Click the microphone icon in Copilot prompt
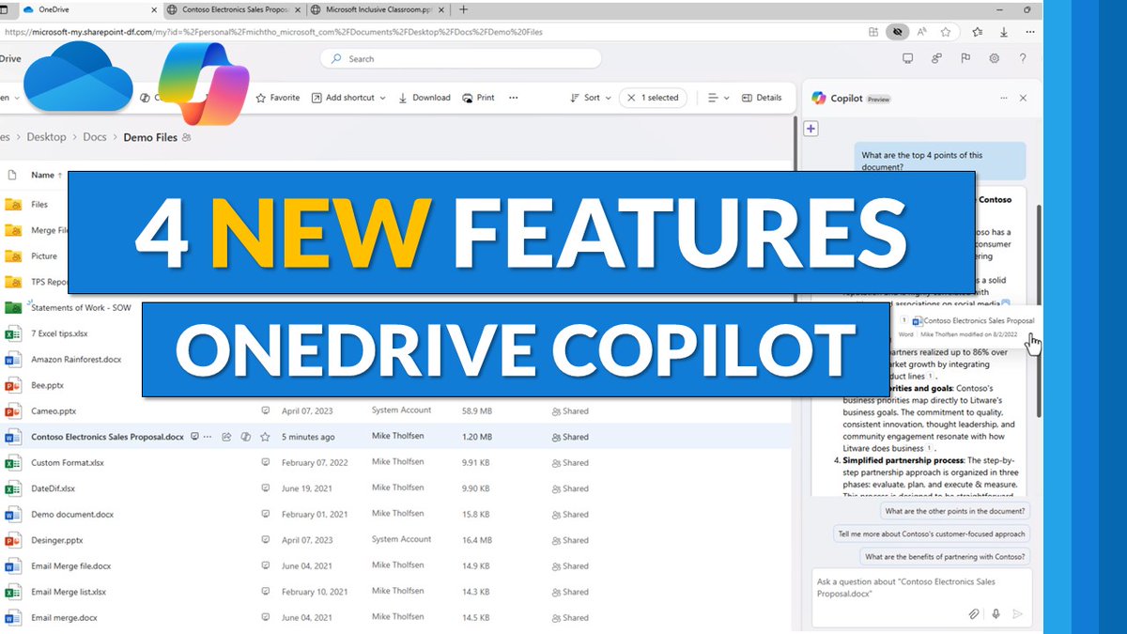1127x634 pixels. tap(996, 613)
